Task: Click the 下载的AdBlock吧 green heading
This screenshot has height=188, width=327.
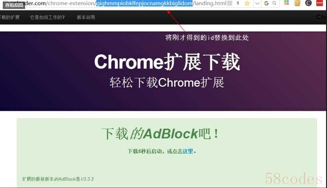Action: pyautogui.click(x=160, y=134)
